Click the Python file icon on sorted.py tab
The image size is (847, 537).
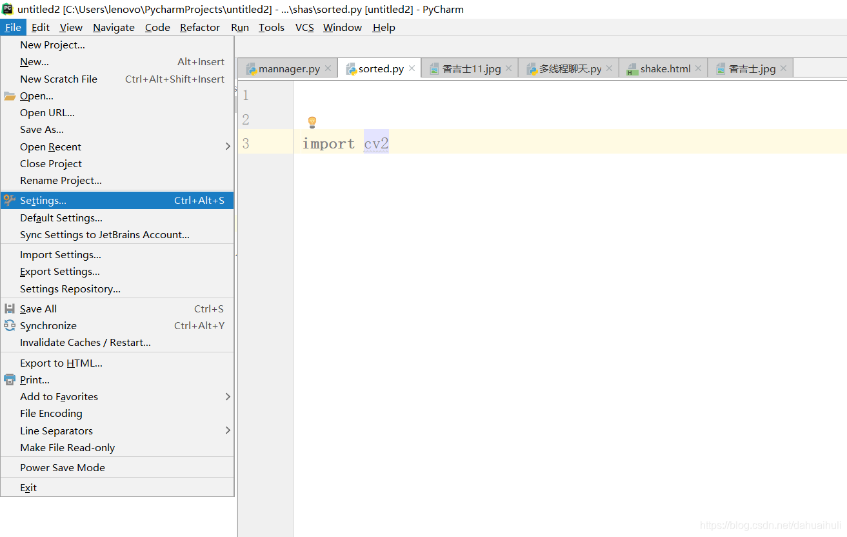[x=351, y=69]
